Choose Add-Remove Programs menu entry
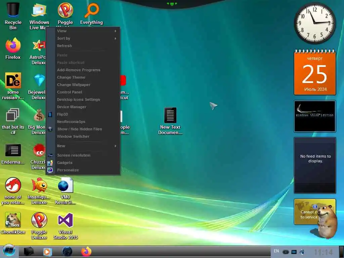This screenshot has height=258, width=344. click(x=83, y=70)
